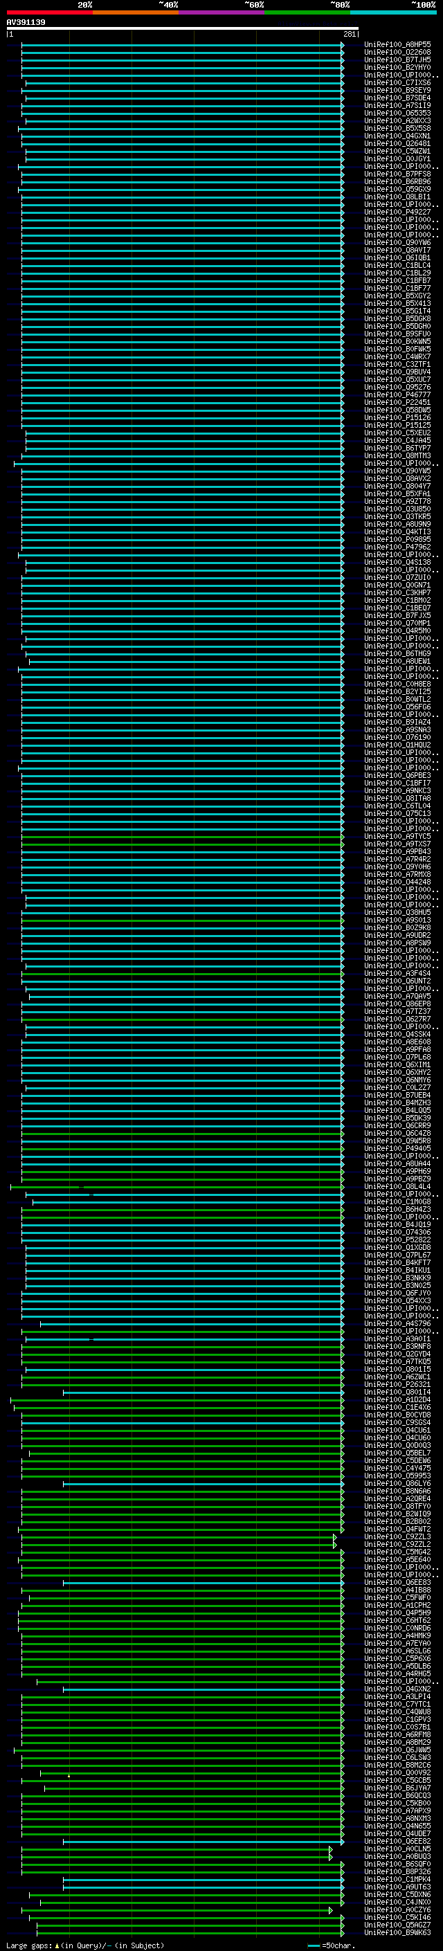443x1951 pixels.
Task: Select hit label UniRef100_C7IXS6
Action: pyautogui.click(x=397, y=82)
